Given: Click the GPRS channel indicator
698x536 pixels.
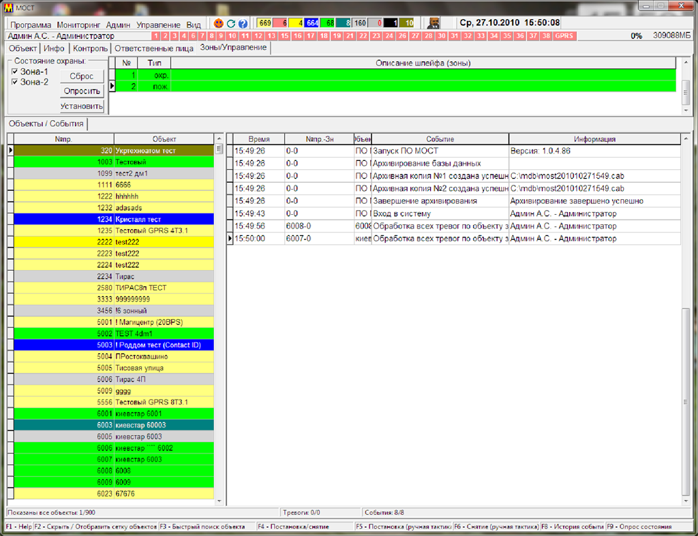Looking at the screenshot, I should point(564,36).
